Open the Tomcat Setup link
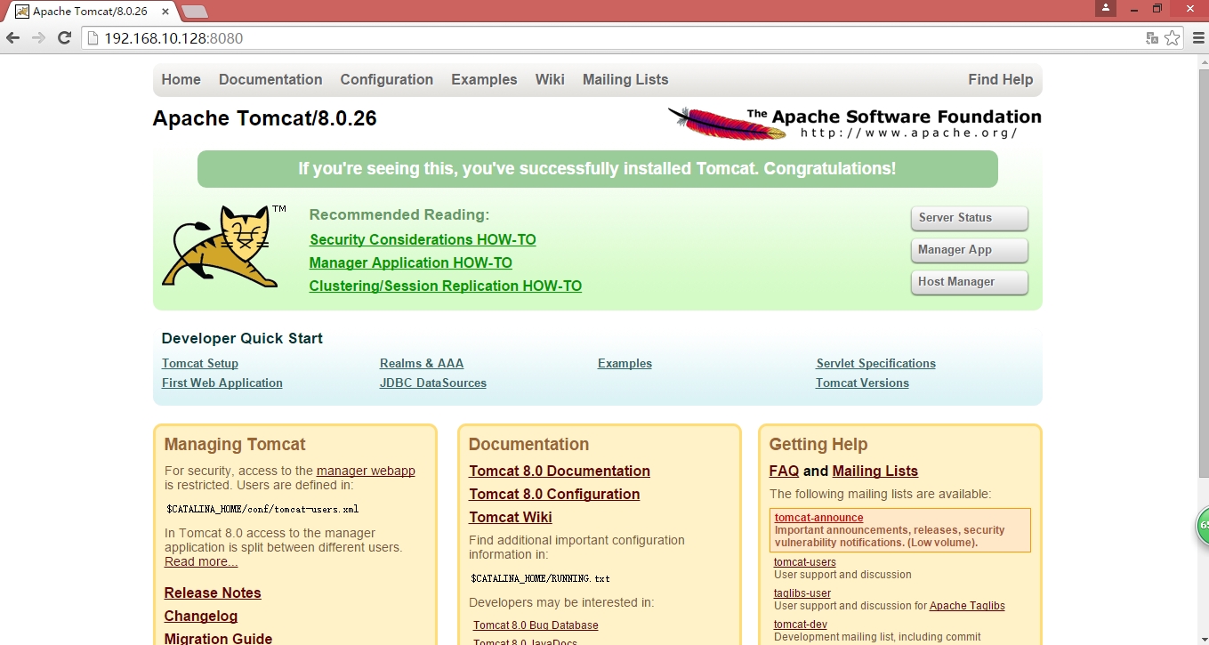This screenshot has width=1209, height=645. 200,363
